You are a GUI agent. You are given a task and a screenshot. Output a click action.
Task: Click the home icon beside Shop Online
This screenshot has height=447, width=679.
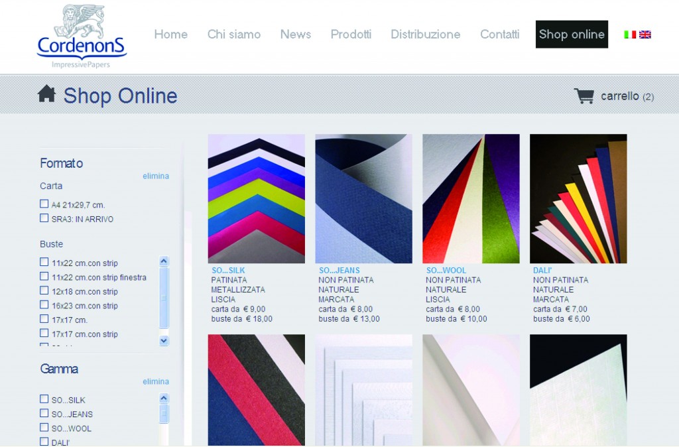click(x=46, y=94)
